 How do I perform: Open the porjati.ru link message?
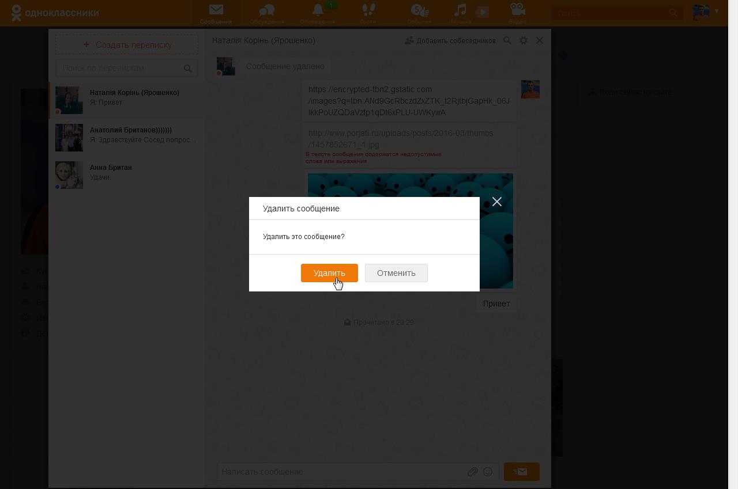(401, 139)
